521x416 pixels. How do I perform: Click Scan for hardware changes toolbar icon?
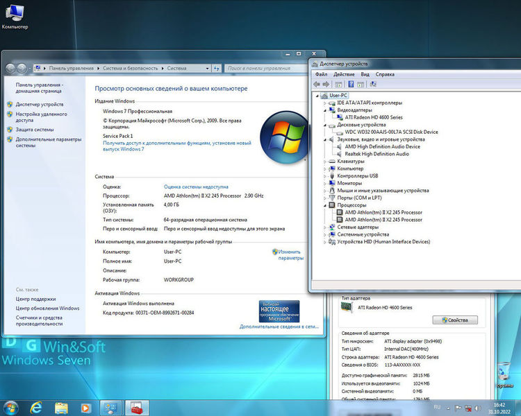(x=373, y=85)
